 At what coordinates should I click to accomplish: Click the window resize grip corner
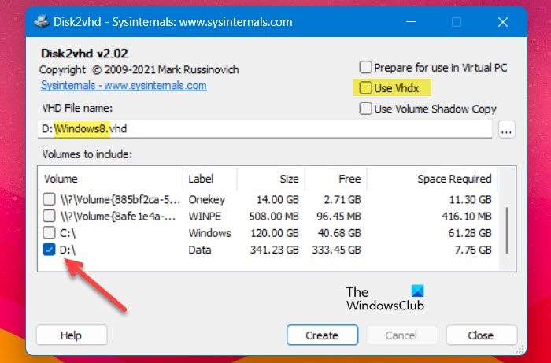click(x=521, y=350)
